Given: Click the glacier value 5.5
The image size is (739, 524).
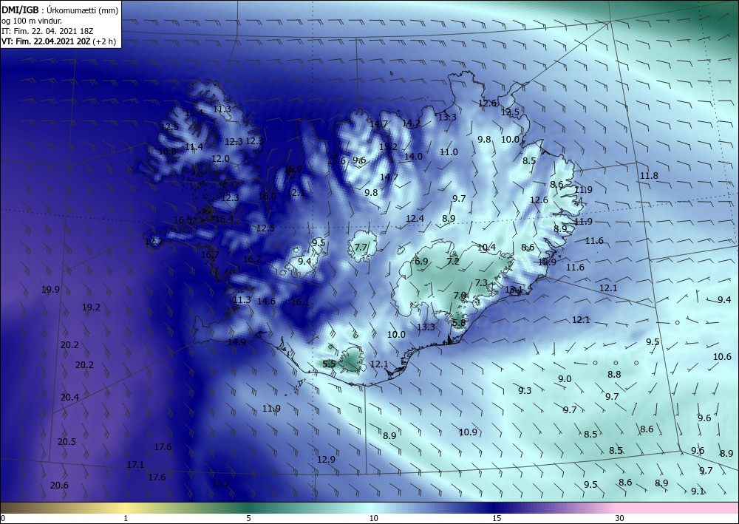Looking at the screenshot, I should tap(330, 364).
